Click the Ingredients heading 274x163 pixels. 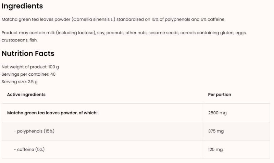(x=22, y=6)
